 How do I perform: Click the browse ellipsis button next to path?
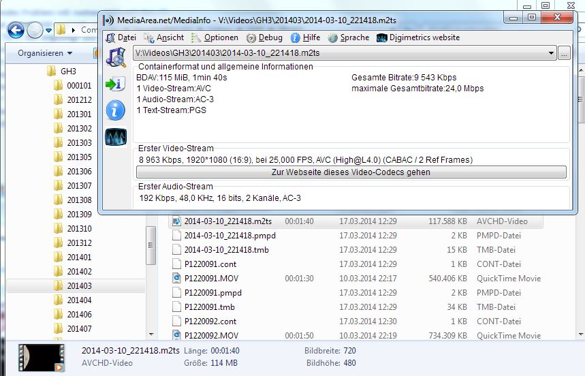[x=564, y=53]
